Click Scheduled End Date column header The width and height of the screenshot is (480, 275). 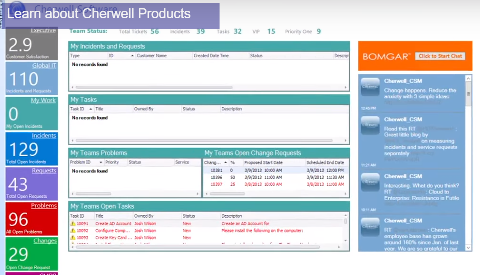326,162
